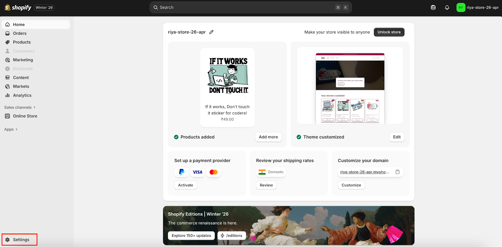Click the VISA payment logo
The width and height of the screenshot is (502, 247).
point(198,172)
